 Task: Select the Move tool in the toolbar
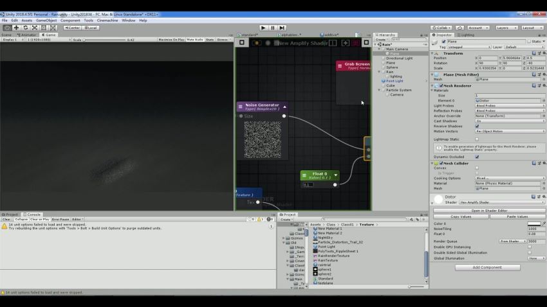point(16,28)
